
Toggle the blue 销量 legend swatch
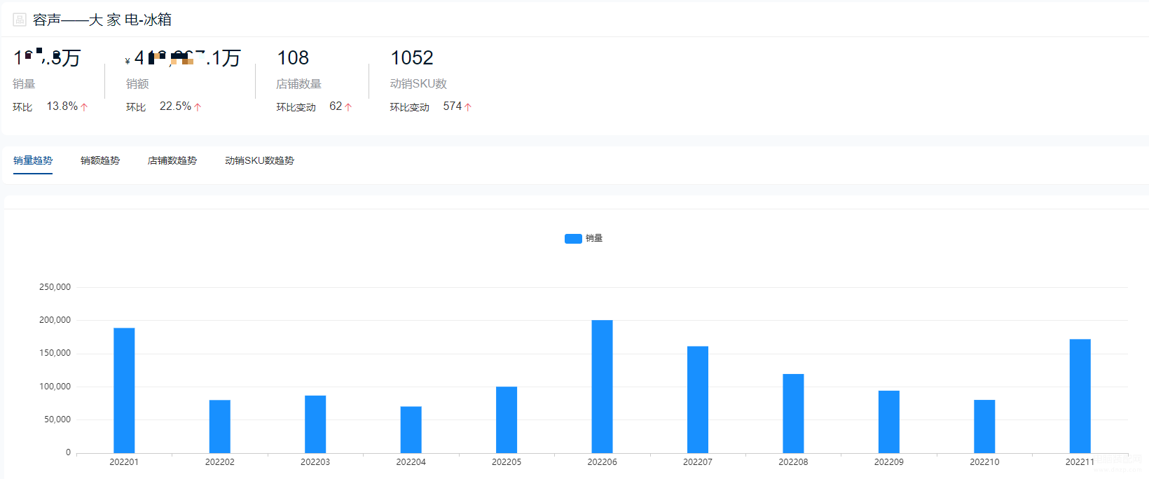[x=573, y=239]
